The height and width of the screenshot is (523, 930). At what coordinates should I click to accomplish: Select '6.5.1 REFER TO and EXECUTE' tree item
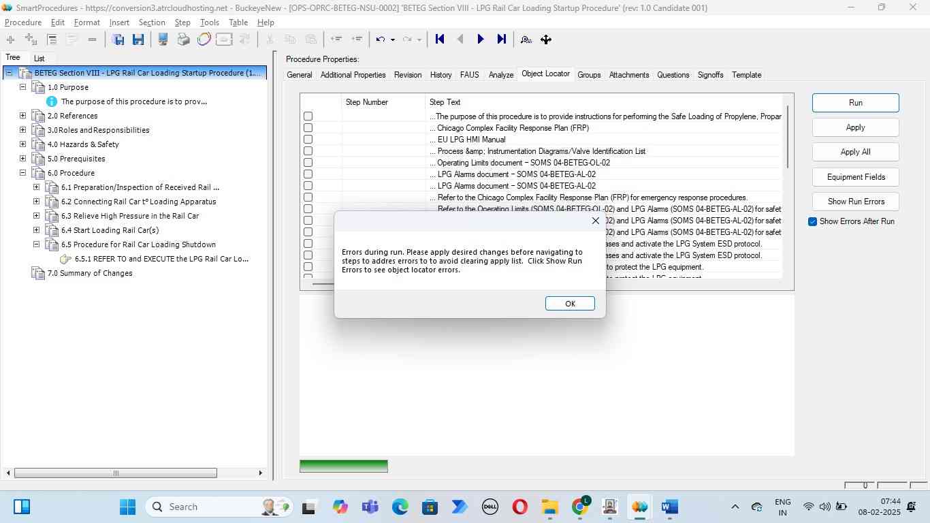coord(162,259)
